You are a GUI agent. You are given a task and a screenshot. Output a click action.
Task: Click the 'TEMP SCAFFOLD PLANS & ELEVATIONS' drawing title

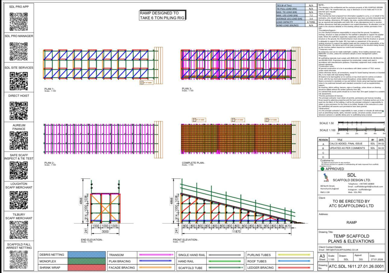click(x=351, y=239)
